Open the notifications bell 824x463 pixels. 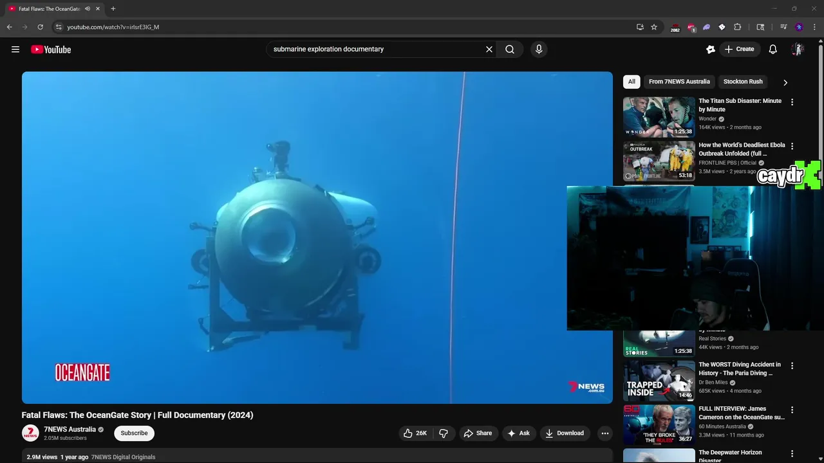[x=773, y=50]
